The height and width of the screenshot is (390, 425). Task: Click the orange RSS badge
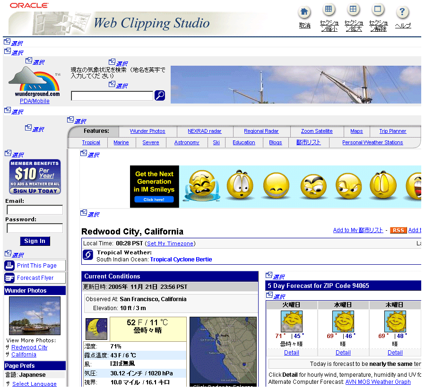[398, 230]
